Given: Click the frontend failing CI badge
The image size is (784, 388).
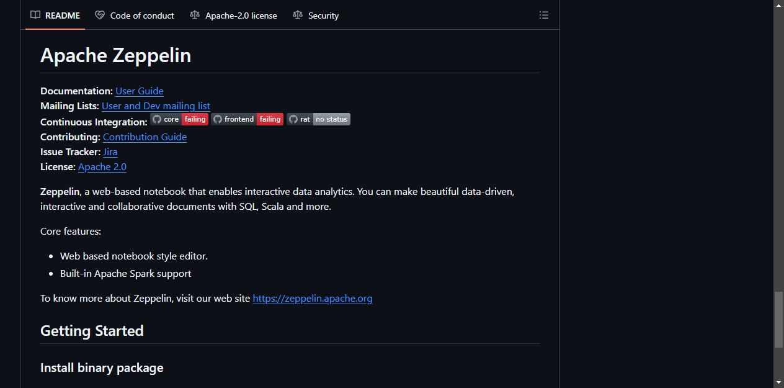Looking at the screenshot, I should 247,119.
